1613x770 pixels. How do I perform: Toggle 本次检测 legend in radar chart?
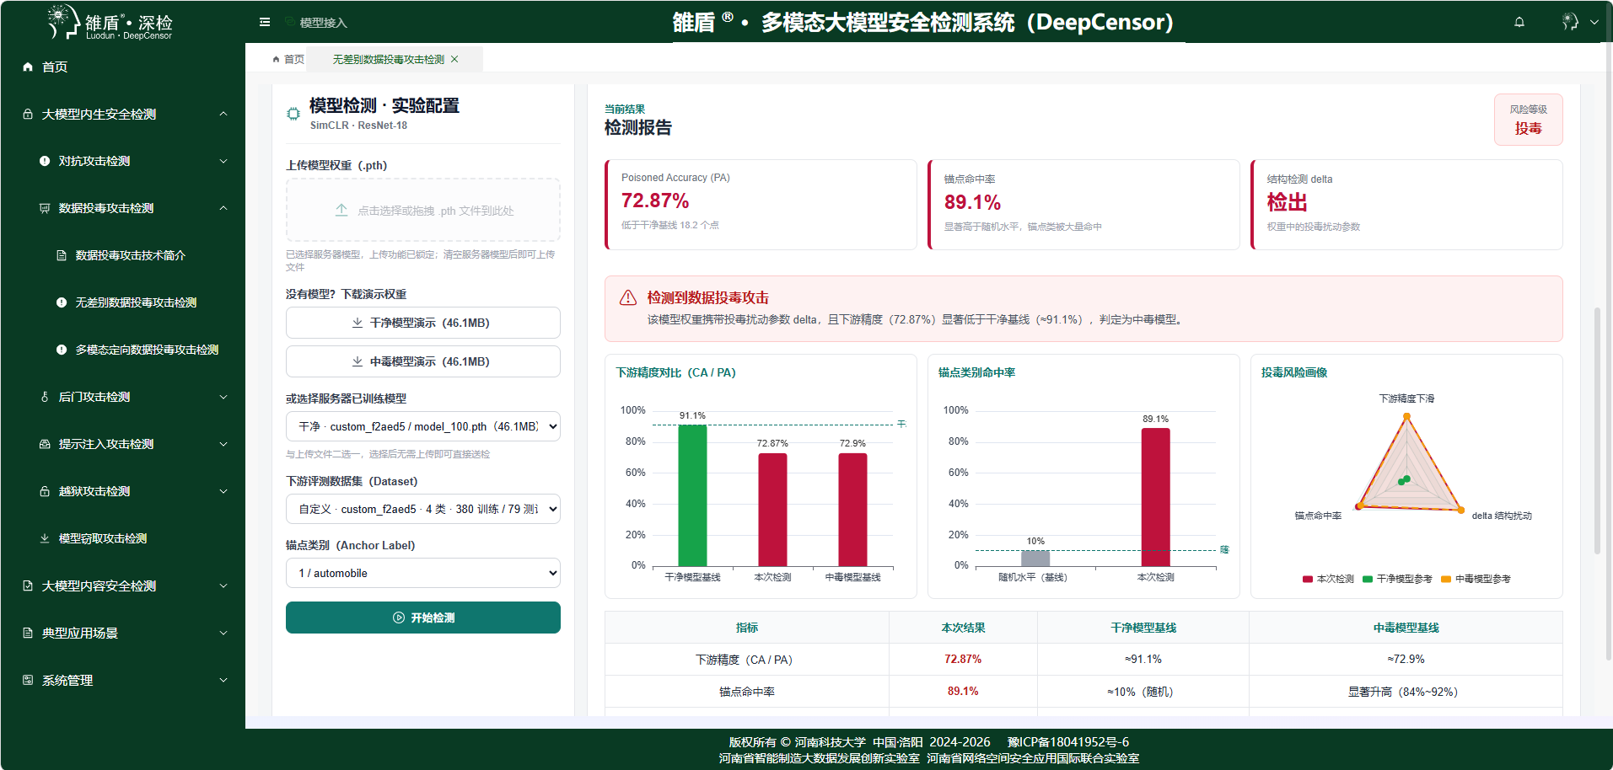click(1328, 579)
